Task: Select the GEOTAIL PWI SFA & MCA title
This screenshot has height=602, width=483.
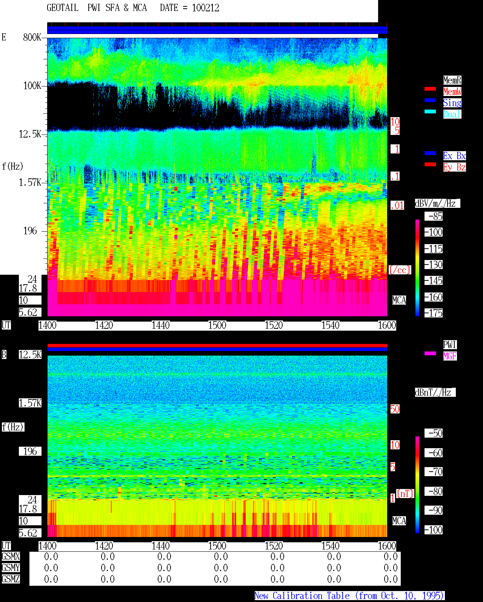Action: 97,8
